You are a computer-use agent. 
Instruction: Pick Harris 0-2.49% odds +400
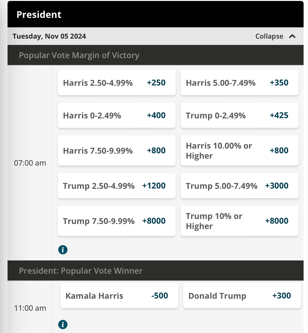point(117,115)
